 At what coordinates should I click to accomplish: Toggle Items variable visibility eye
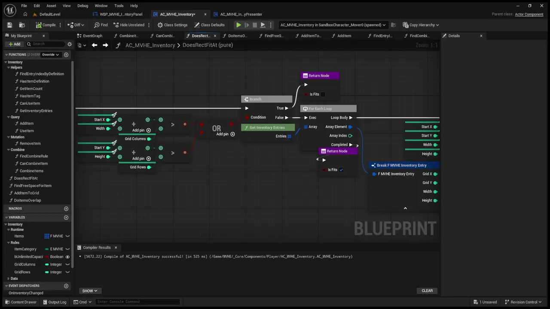[67, 236]
